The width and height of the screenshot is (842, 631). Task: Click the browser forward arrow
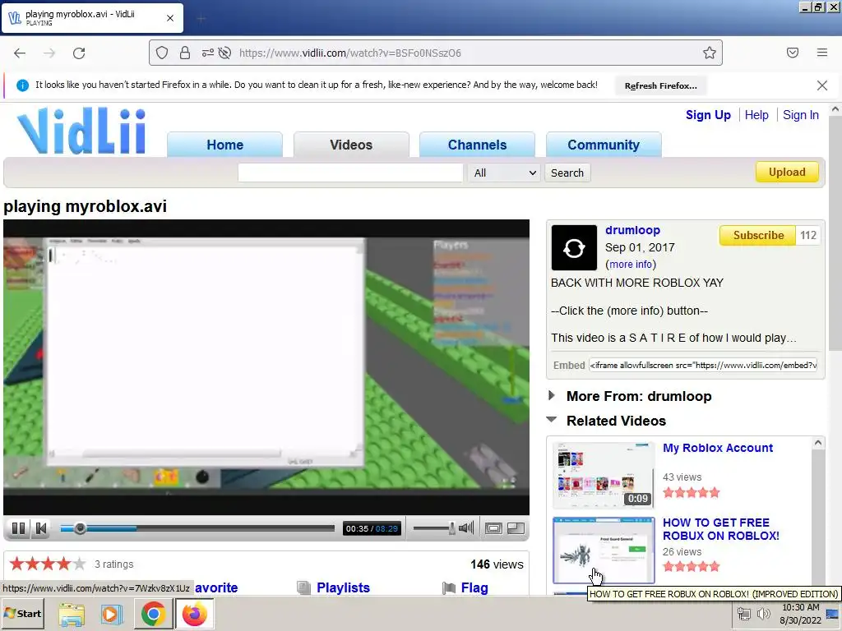[49, 53]
